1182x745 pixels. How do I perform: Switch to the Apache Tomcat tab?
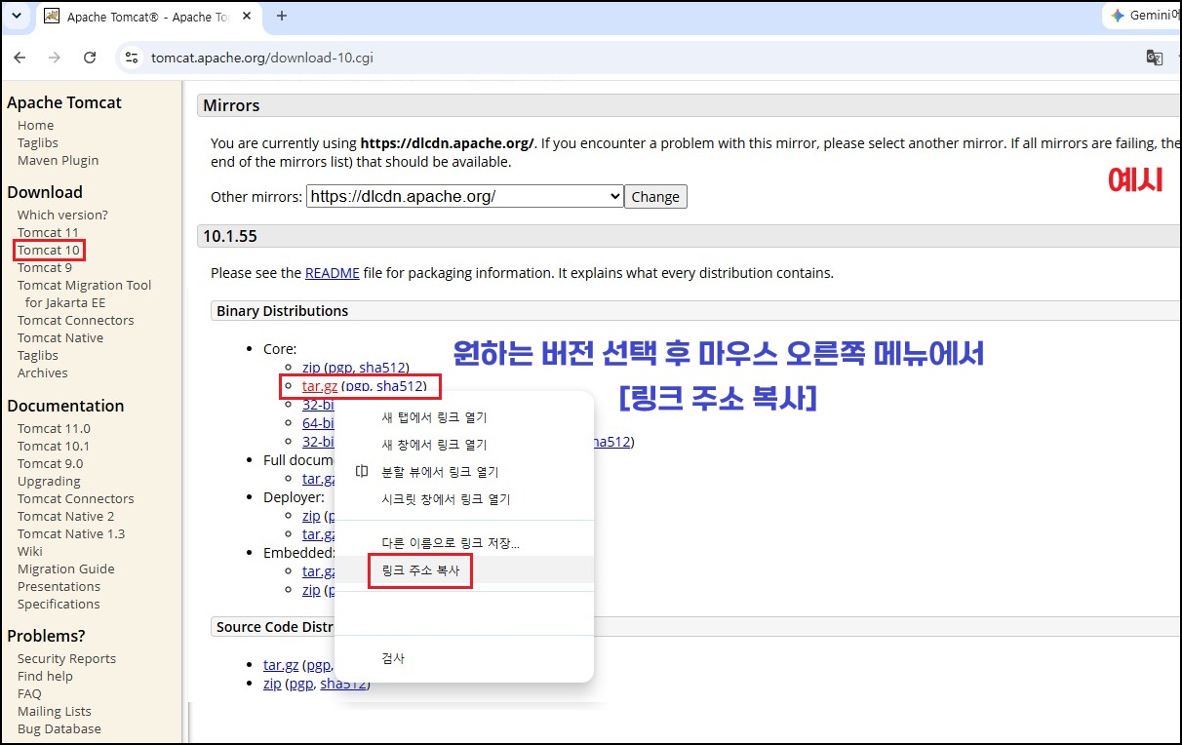(x=146, y=17)
